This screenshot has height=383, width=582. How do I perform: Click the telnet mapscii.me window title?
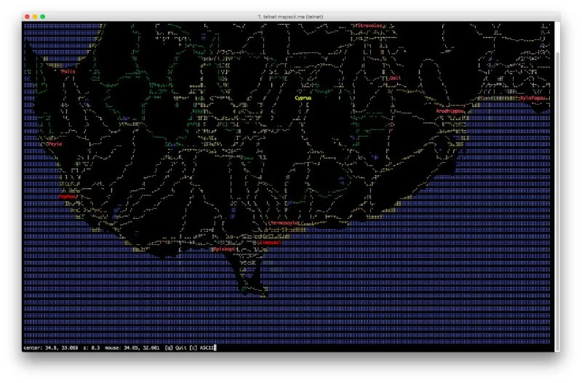click(x=290, y=16)
